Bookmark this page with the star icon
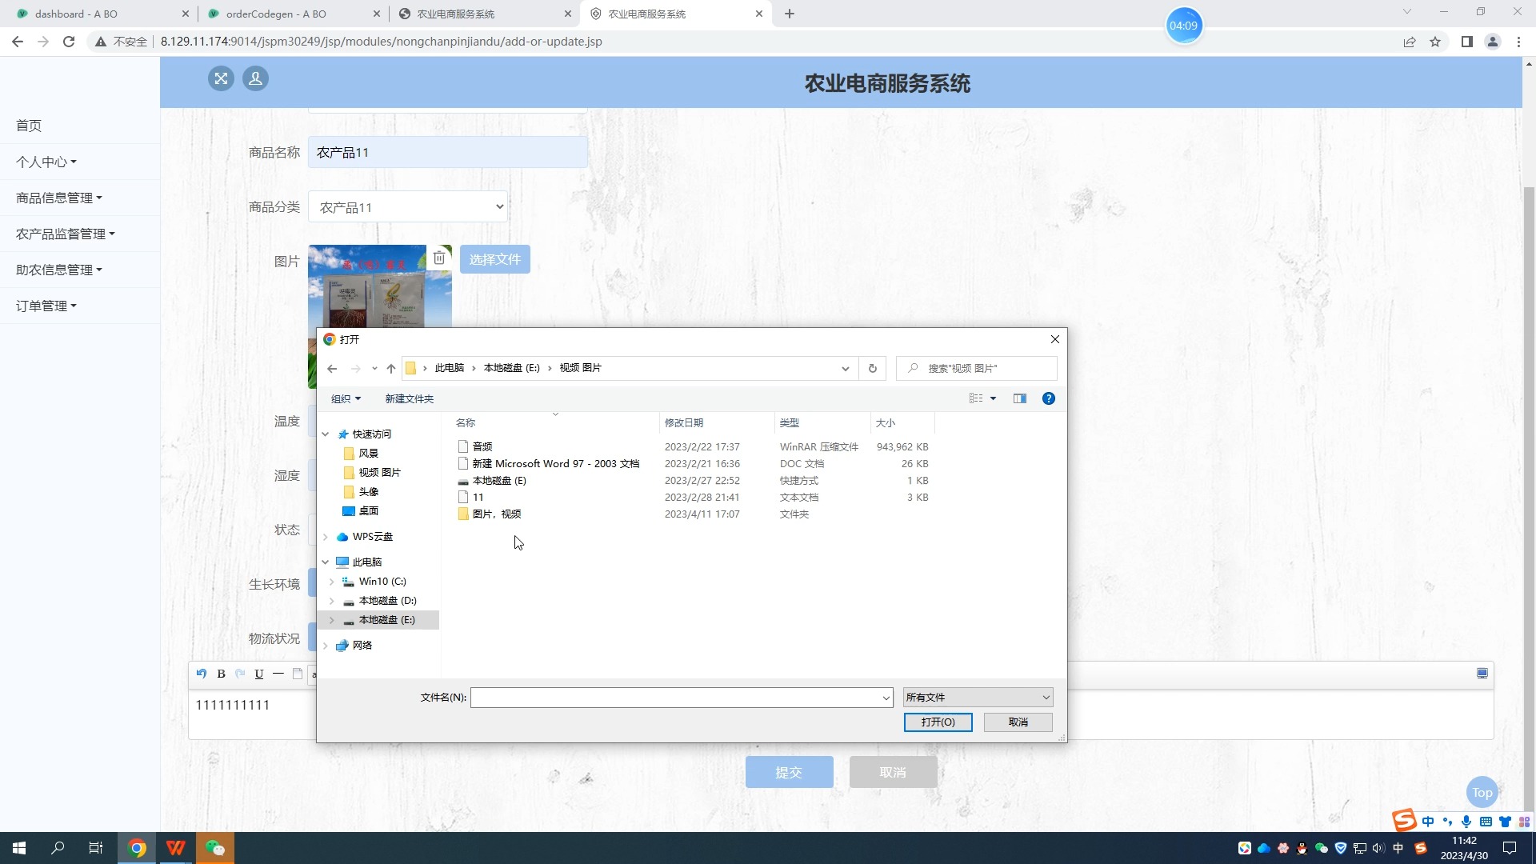This screenshot has width=1536, height=864. point(1435,42)
